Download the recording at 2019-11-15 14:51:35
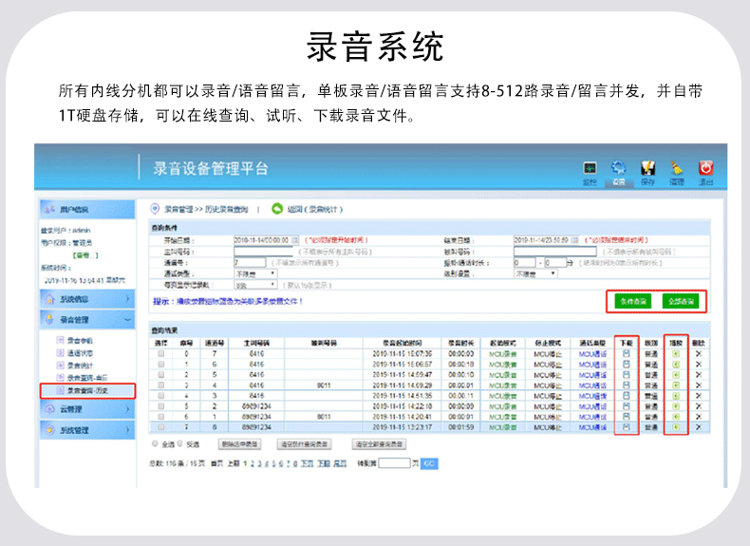Image resolution: width=750 pixels, height=546 pixels. click(627, 396)
